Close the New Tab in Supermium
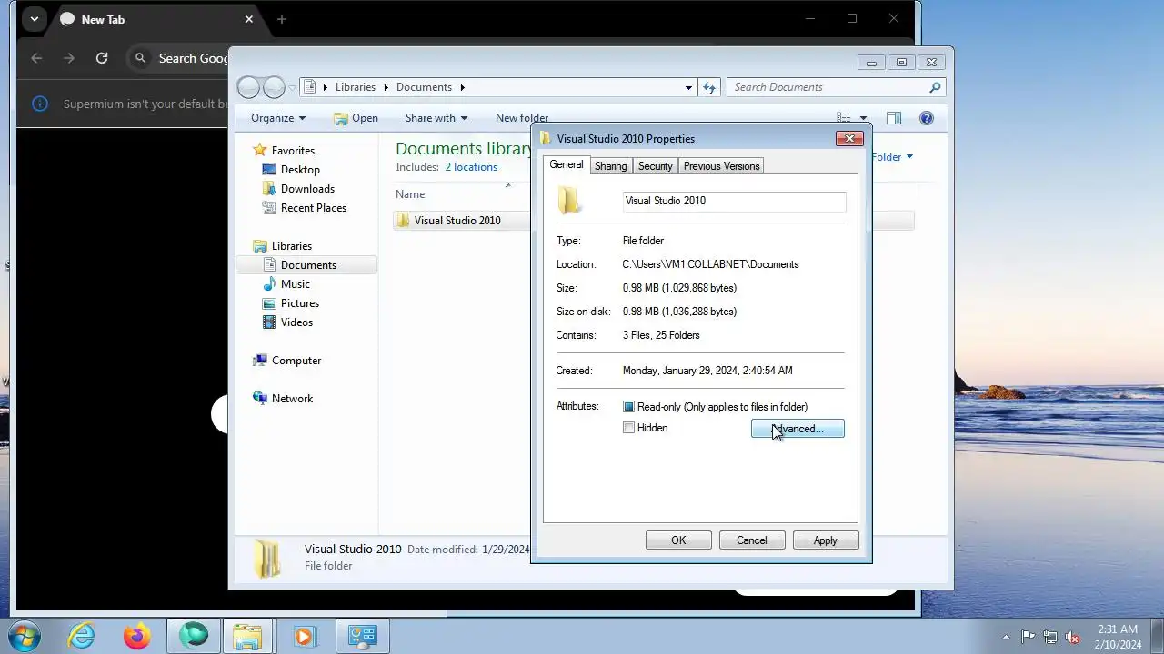 click(249, 19)
